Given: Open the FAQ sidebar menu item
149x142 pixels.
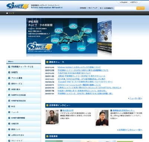Looking at the screenshot, I should tap(23, 106).
